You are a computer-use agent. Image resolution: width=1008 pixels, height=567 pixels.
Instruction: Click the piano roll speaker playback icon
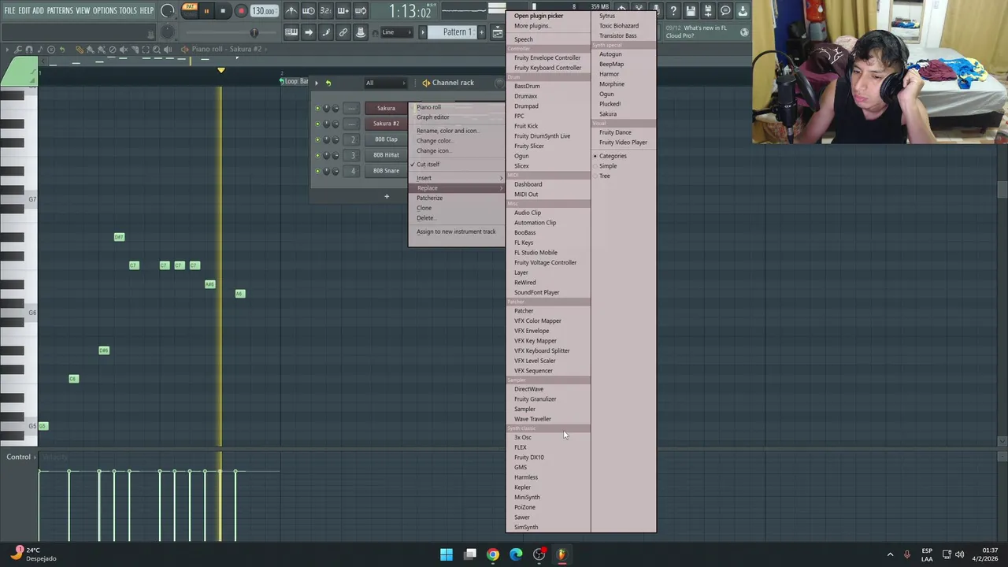[x=168, y=50]
